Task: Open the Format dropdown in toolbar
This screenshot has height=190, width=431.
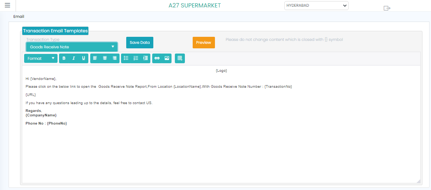Action: click(x=41, y=58)
